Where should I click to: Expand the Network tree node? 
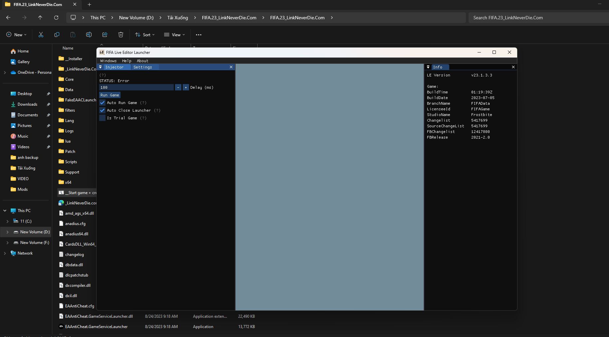point(5,253)
